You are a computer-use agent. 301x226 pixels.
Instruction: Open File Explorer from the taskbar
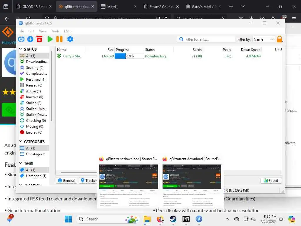pos(147,219)
